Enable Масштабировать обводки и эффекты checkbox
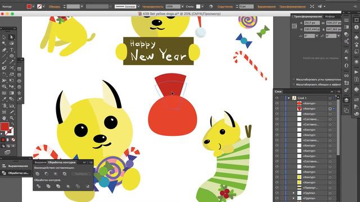This screenshot has height=202, width=360. [294, 85]
